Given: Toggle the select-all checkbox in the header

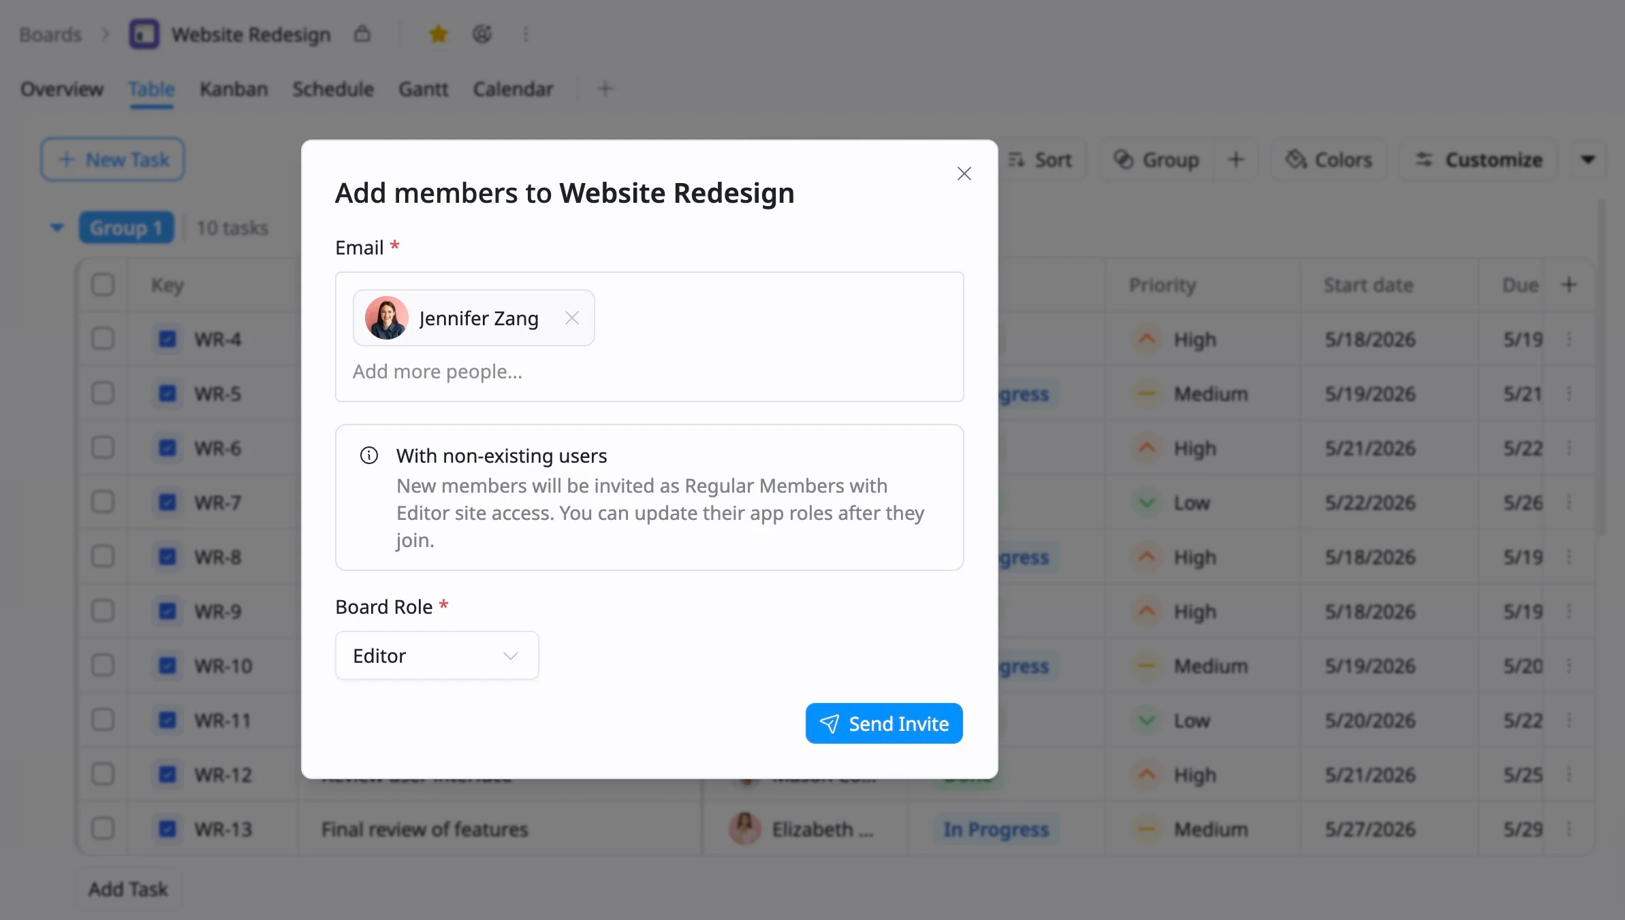Looking at the screenshot, I should tap(103, 285).
